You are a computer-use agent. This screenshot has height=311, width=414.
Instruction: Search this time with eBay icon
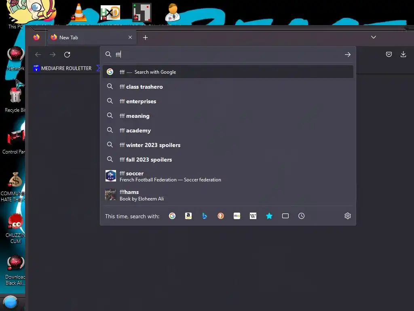point(237,216)
